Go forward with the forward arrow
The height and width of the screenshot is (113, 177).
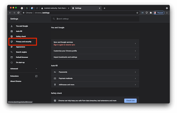[x=14, y=13]
